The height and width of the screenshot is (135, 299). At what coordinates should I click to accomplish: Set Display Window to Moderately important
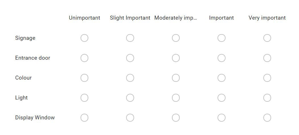[176, 118]
